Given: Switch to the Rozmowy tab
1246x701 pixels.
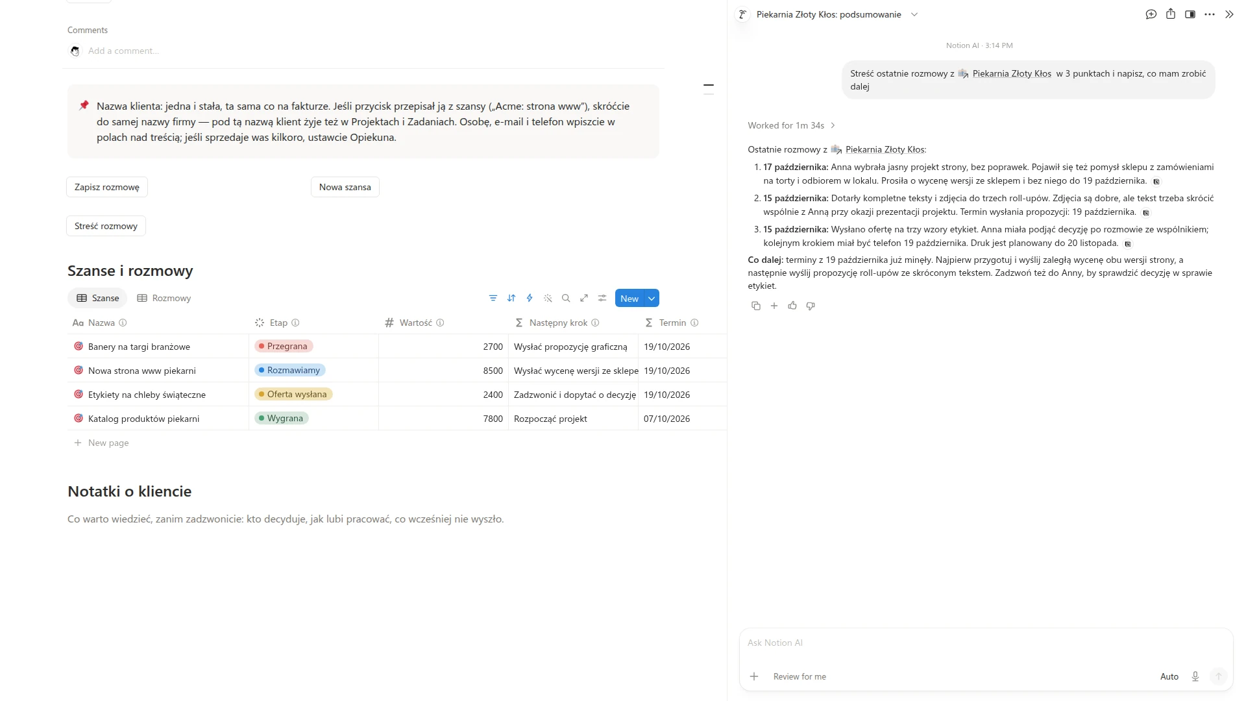Looking at the screenshot, I should click(164, 298).
